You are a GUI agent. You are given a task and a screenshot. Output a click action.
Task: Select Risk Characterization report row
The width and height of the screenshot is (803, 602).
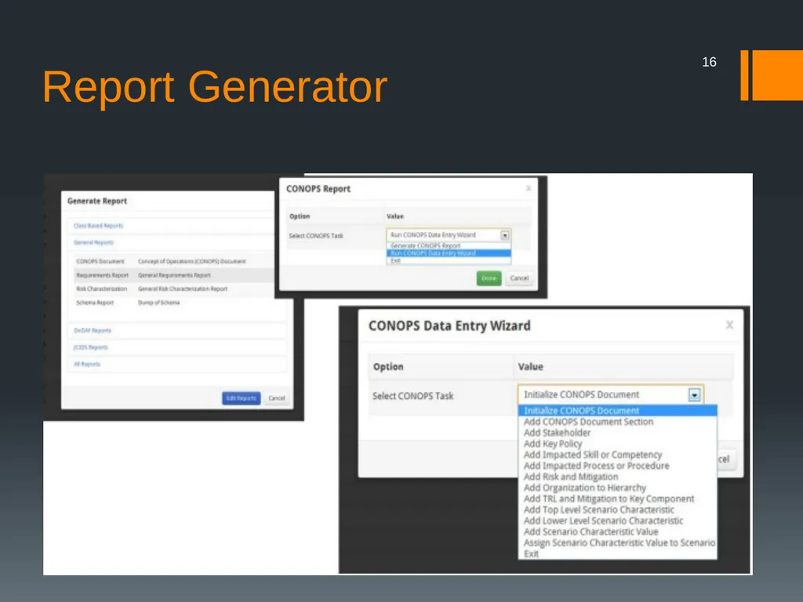pyautogui.click(x=174, y=289)
